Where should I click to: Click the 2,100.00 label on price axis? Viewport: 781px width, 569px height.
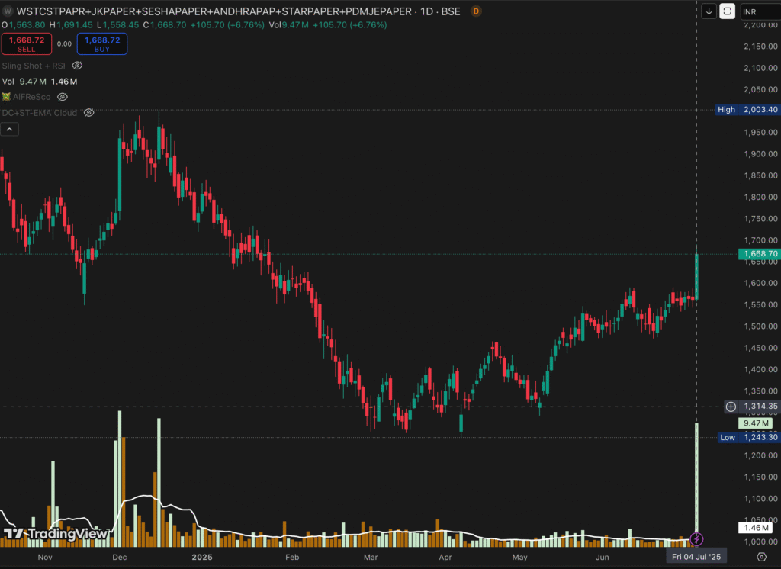coord(760,68)
